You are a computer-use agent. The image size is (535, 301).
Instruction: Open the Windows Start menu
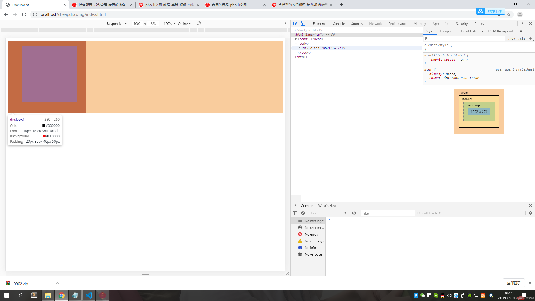coord(7,295)
